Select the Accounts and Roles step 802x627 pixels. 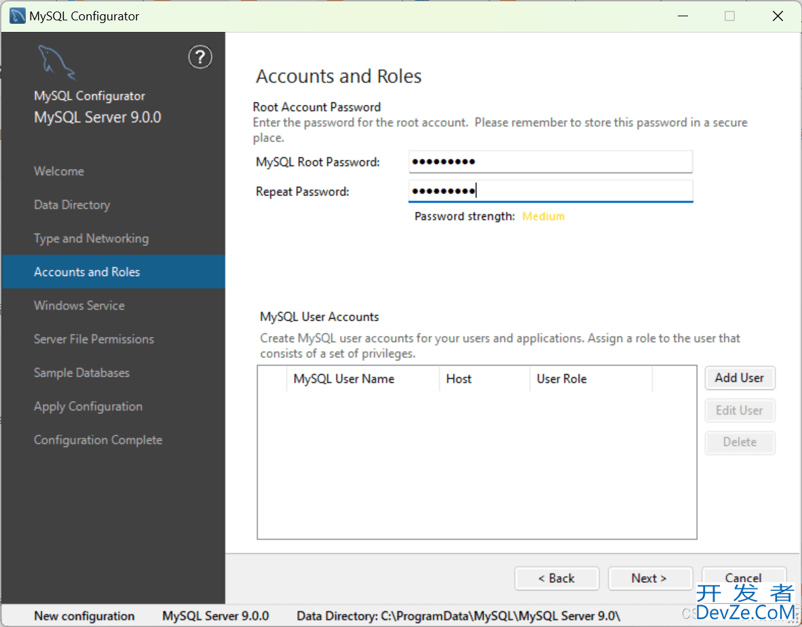tap(113, 271)
